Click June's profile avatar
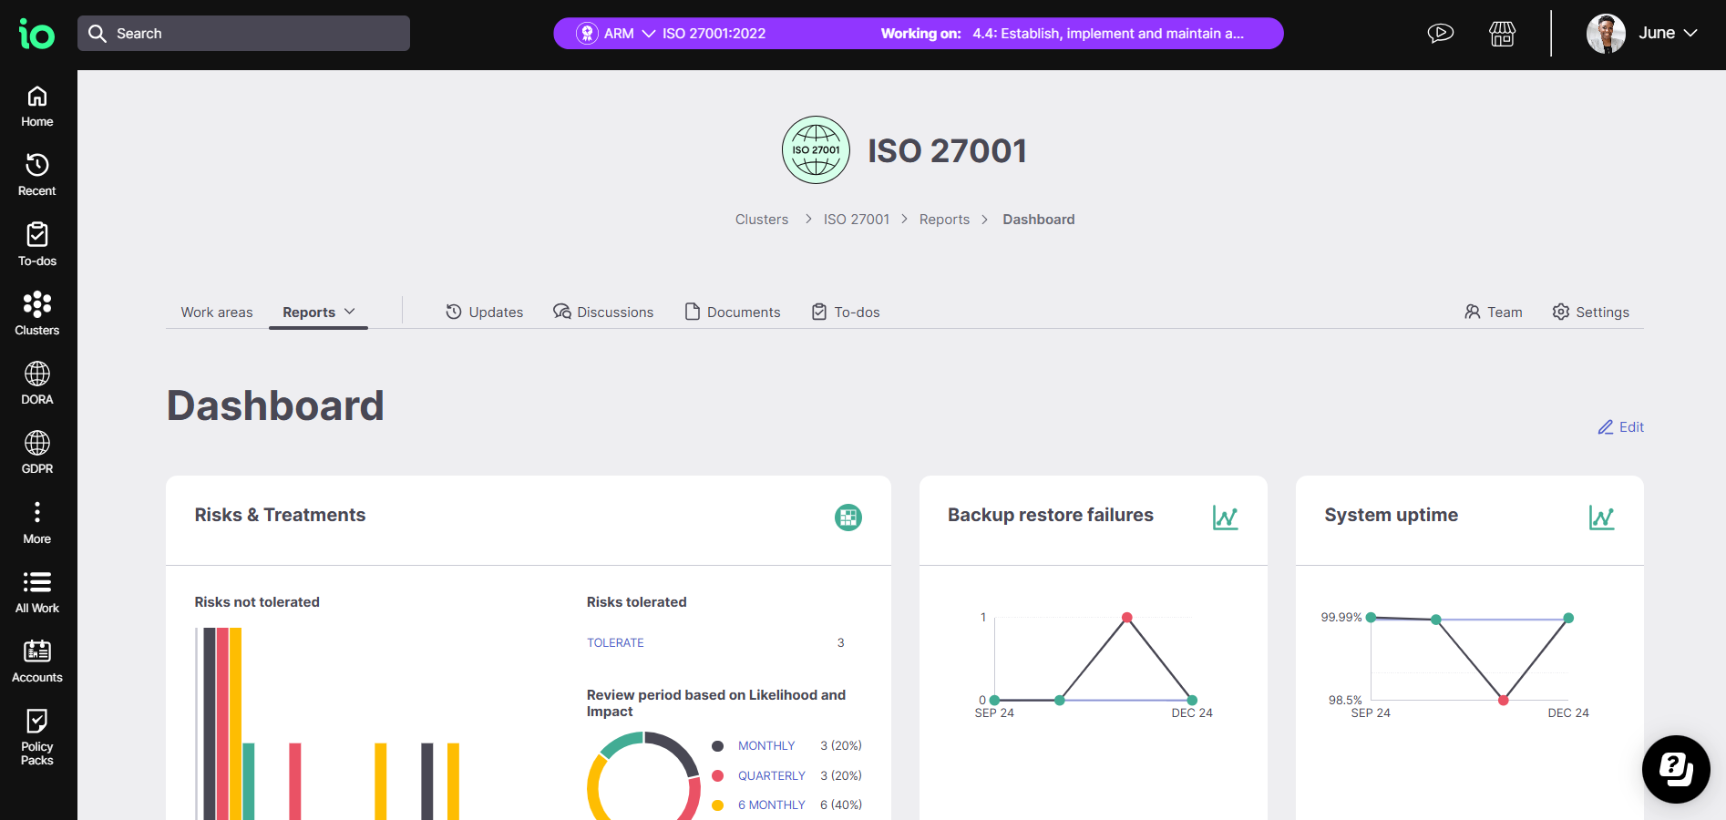Screen dimensions: 1726x820 click(1606, 34)
